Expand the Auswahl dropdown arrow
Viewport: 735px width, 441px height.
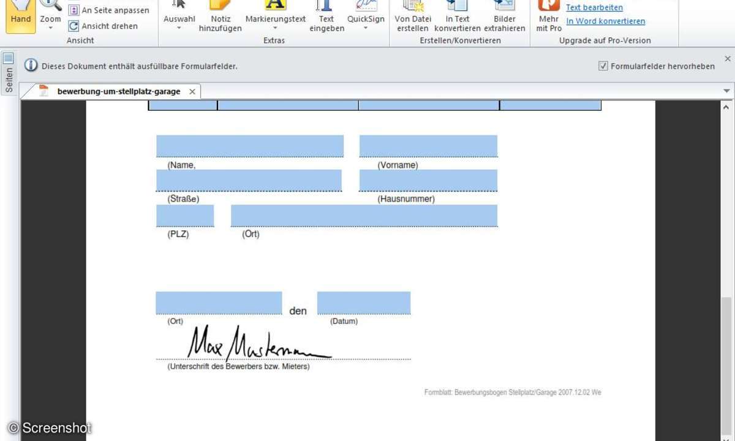179,28
